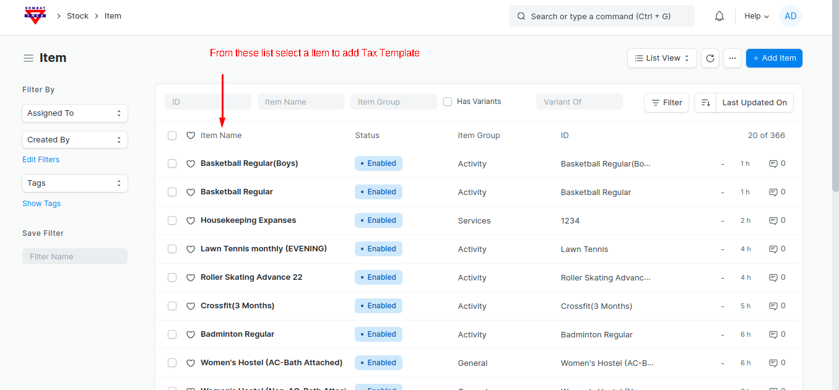Select the Crossfit(3 Months) row checkbox
839x390 pixels.
(172, 306)
